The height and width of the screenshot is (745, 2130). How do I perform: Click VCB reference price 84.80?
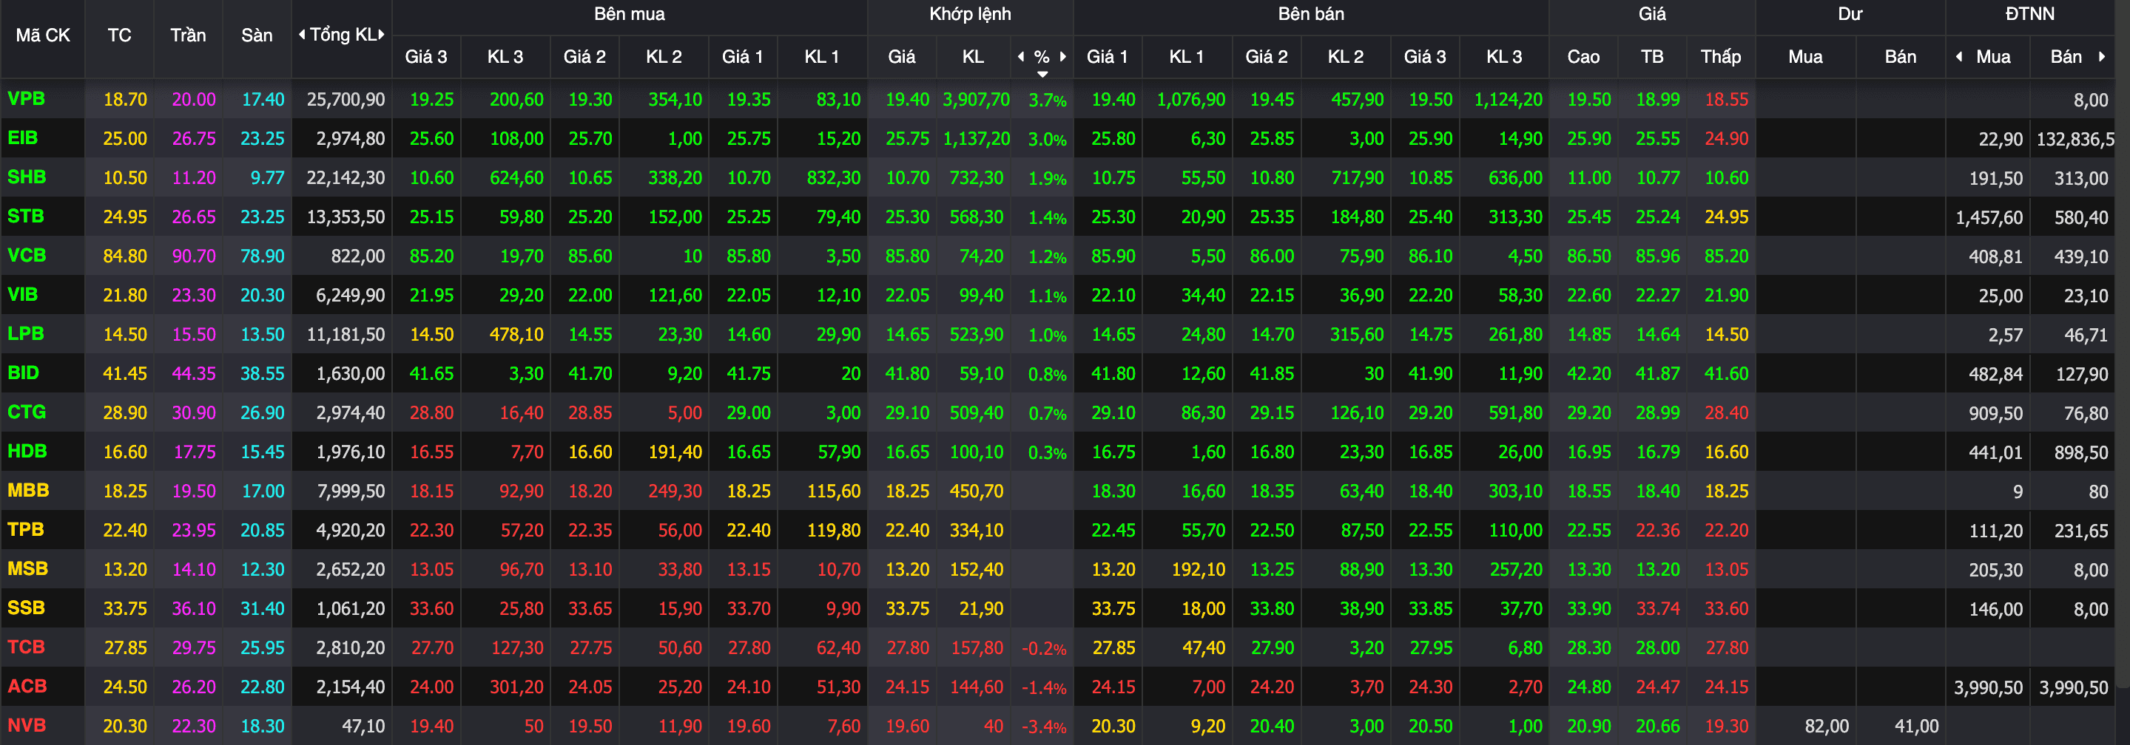point(125,257)
